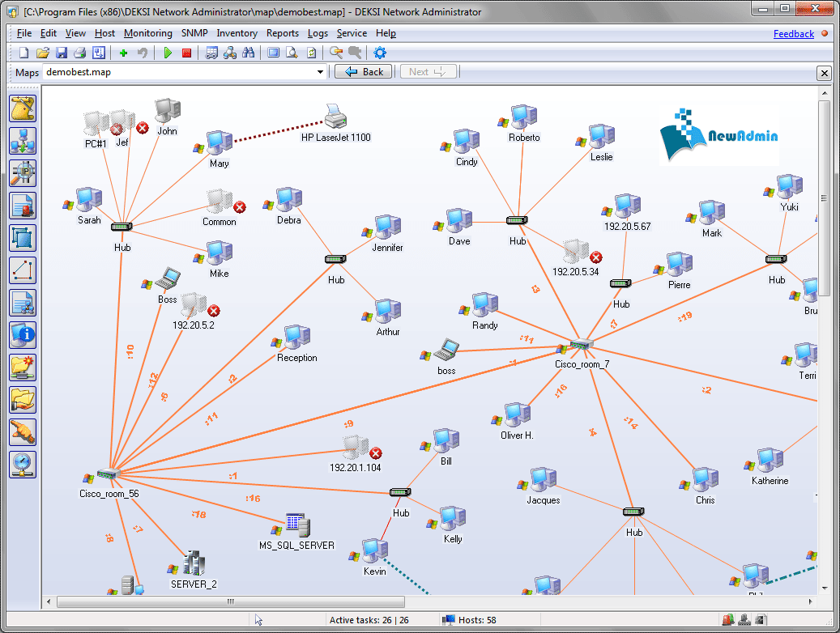The image size is (840, 633).
Task: Open the SNMP menu
Action: pyautogui.click(x=194, y=33)
